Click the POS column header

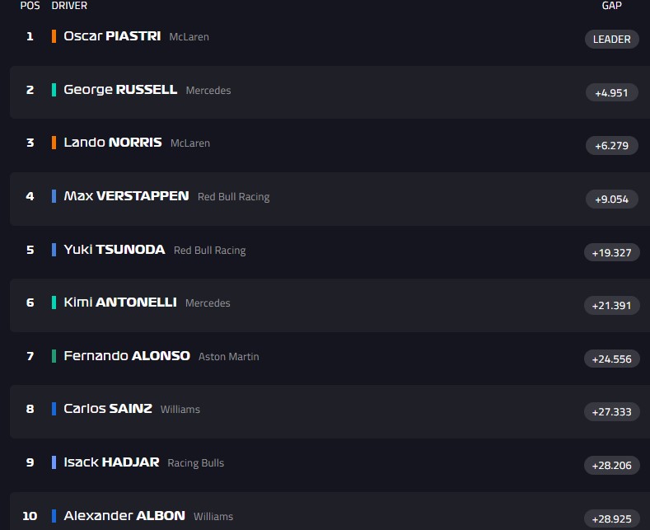[x=30, y=6]
